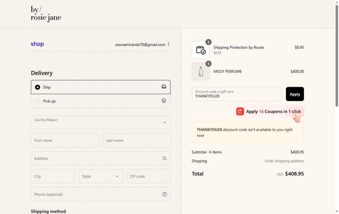Image resolution: width=339 pixels, height=214 pixels.
Task: Click the Shipping method heading
Action: pyautogui.click(x=48, y=211)
